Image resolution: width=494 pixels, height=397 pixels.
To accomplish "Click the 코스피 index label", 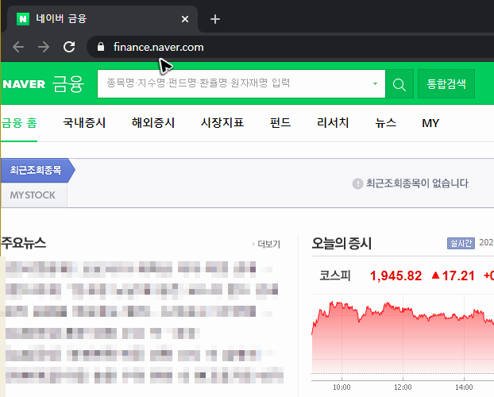I will point(335,276).
